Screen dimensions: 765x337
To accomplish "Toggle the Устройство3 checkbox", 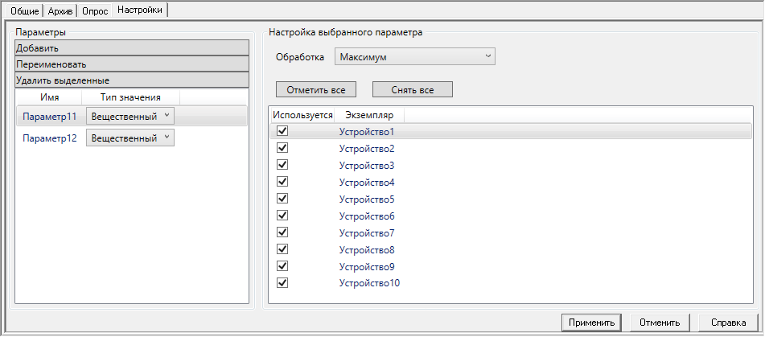I will click(x=282, y=165).
